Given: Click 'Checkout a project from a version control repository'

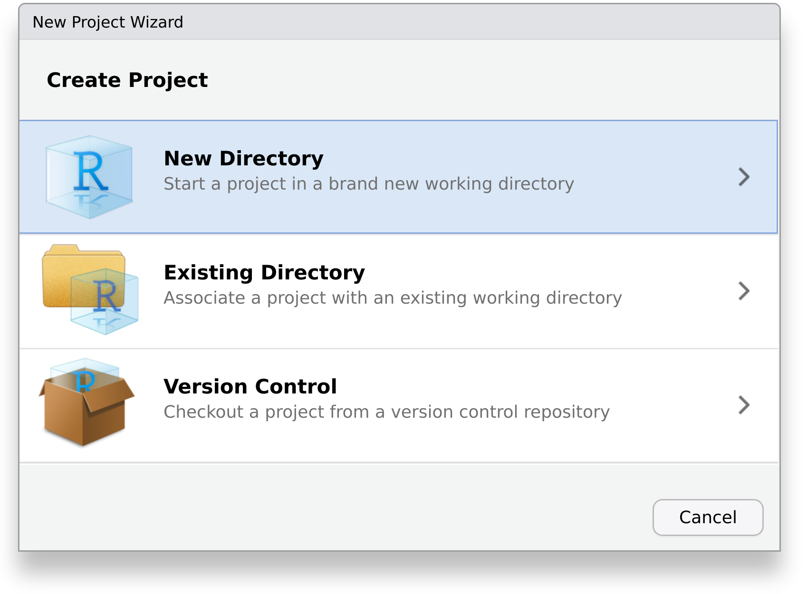Looking at the screenshot, I should (386, 412).
